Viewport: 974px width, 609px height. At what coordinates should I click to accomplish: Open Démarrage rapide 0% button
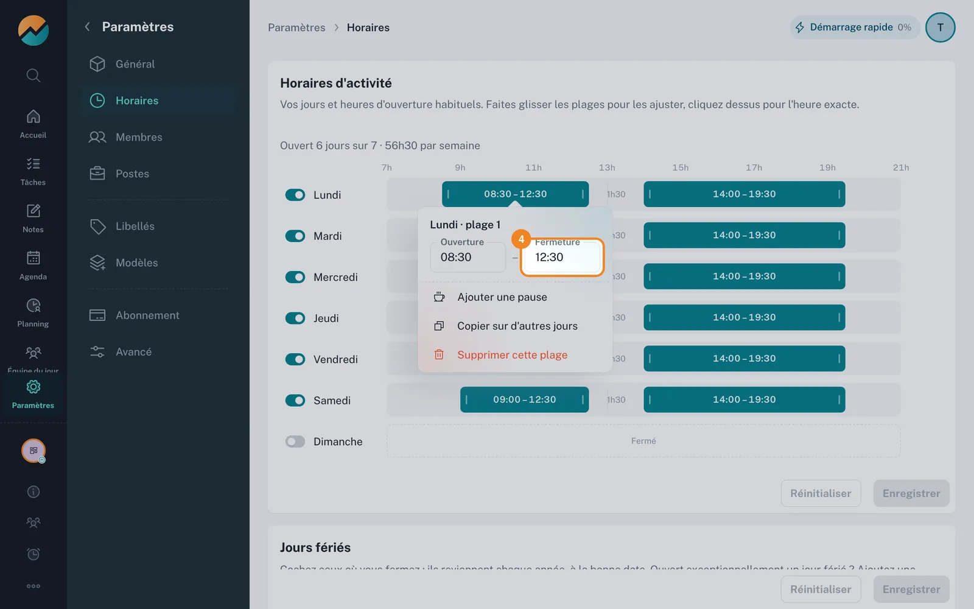[855, 27]
